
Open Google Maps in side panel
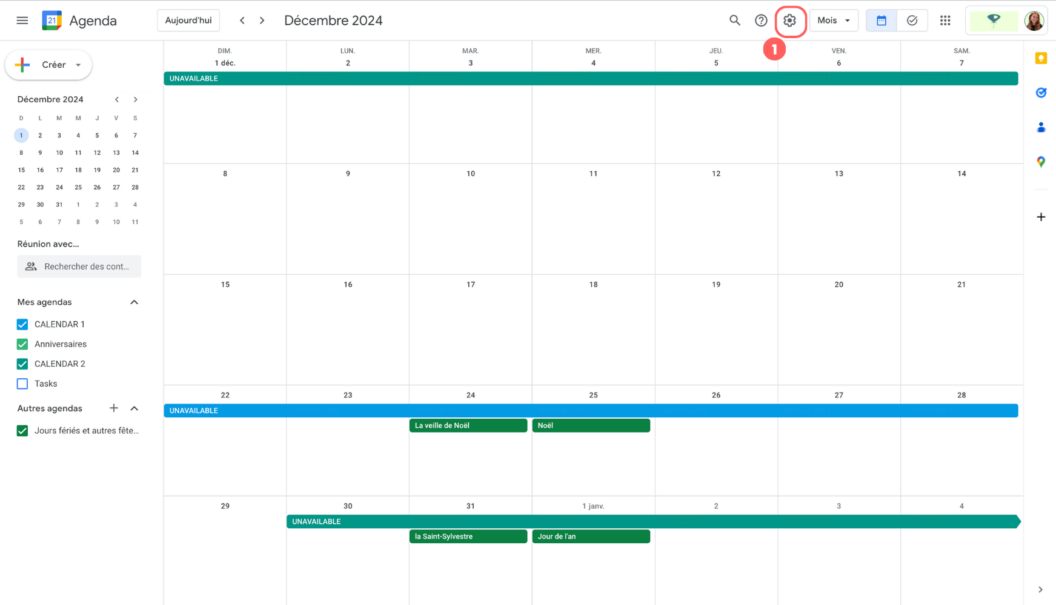point(1041,162)
